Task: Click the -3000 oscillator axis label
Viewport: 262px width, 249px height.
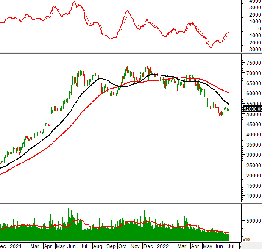Action: coord(254,49)
